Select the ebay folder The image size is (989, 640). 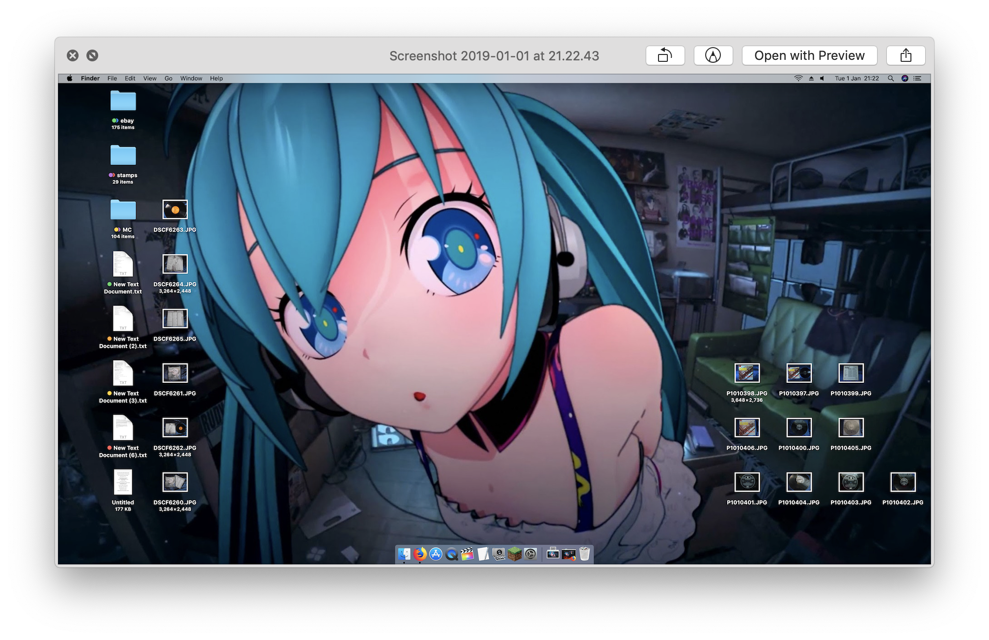123,101
